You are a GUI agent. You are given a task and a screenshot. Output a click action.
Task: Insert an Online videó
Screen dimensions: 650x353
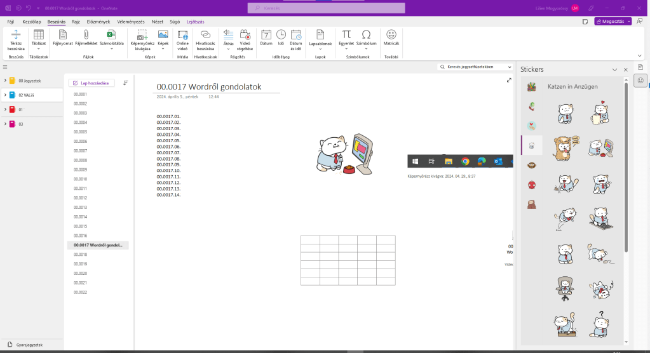[x=183, y=35]
